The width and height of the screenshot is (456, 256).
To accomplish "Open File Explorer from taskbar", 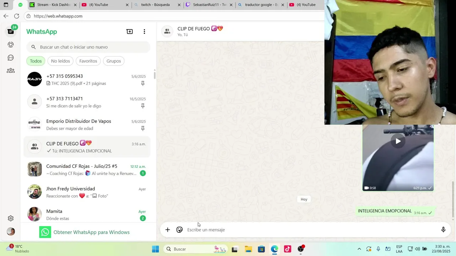I will (248, 249).
